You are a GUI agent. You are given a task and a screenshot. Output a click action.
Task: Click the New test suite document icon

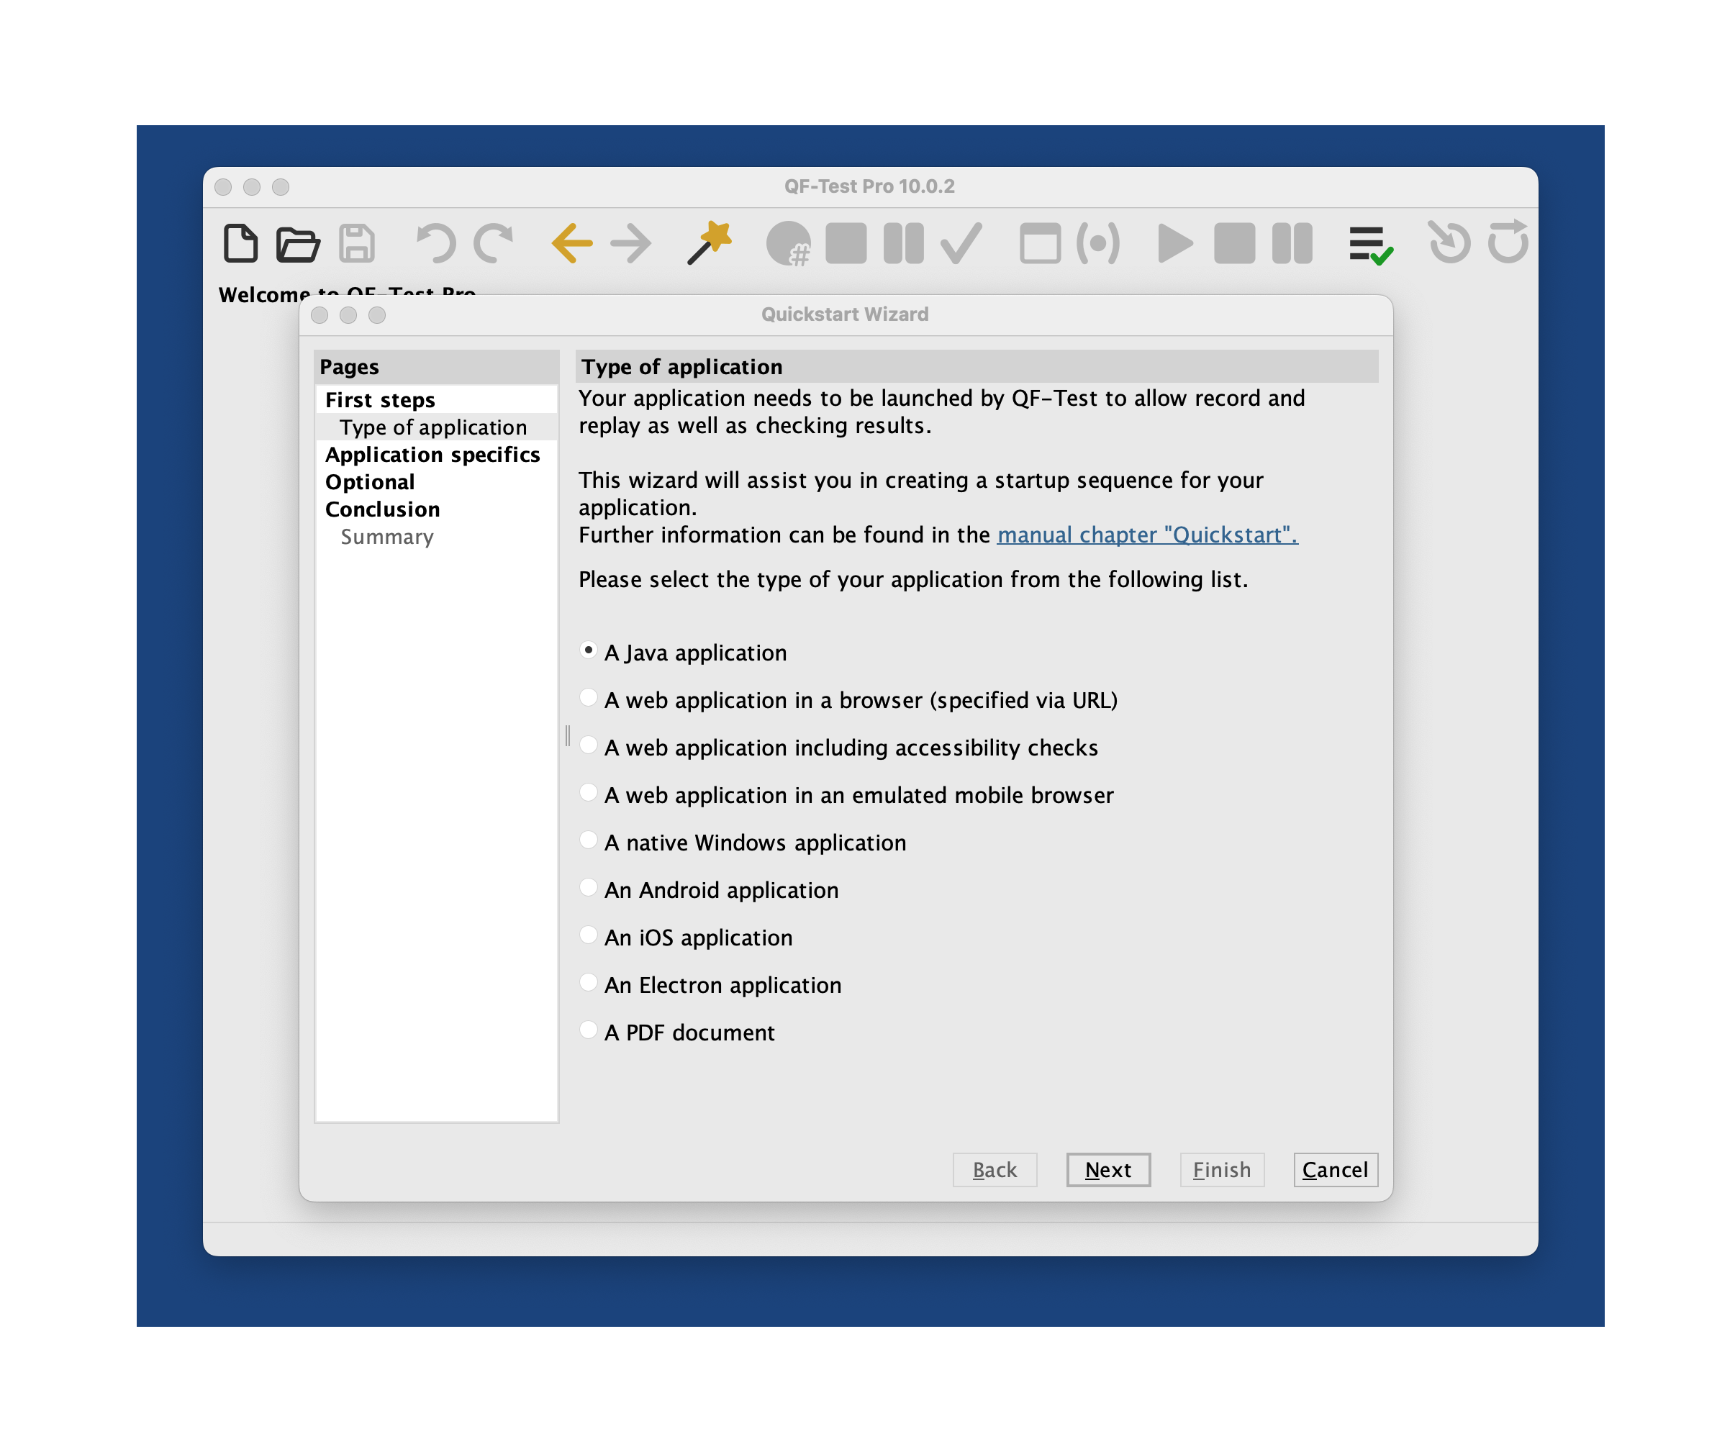point(240,244)
